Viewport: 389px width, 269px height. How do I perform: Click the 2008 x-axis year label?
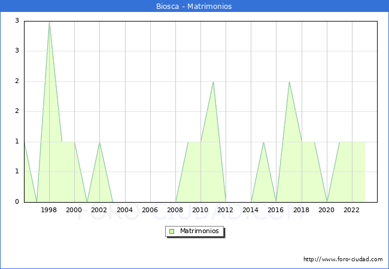click(x=175, y=210)
